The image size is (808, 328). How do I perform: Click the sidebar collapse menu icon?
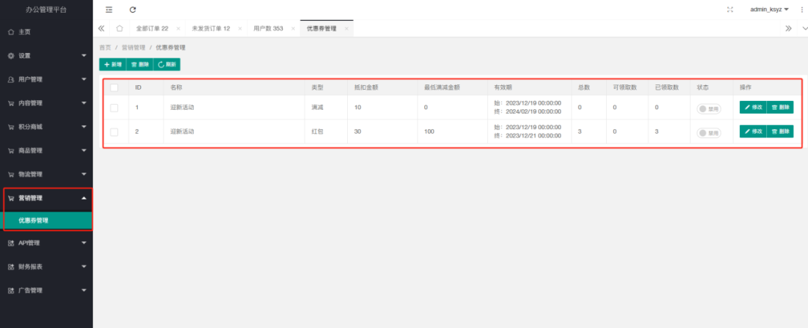point(109,10)
